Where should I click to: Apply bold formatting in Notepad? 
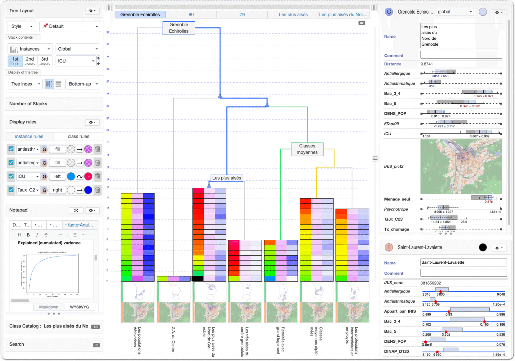28,235
